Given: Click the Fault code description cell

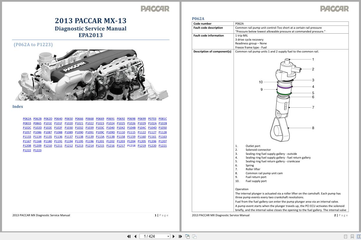Looking at the screenshot, I should pos(213,30).
